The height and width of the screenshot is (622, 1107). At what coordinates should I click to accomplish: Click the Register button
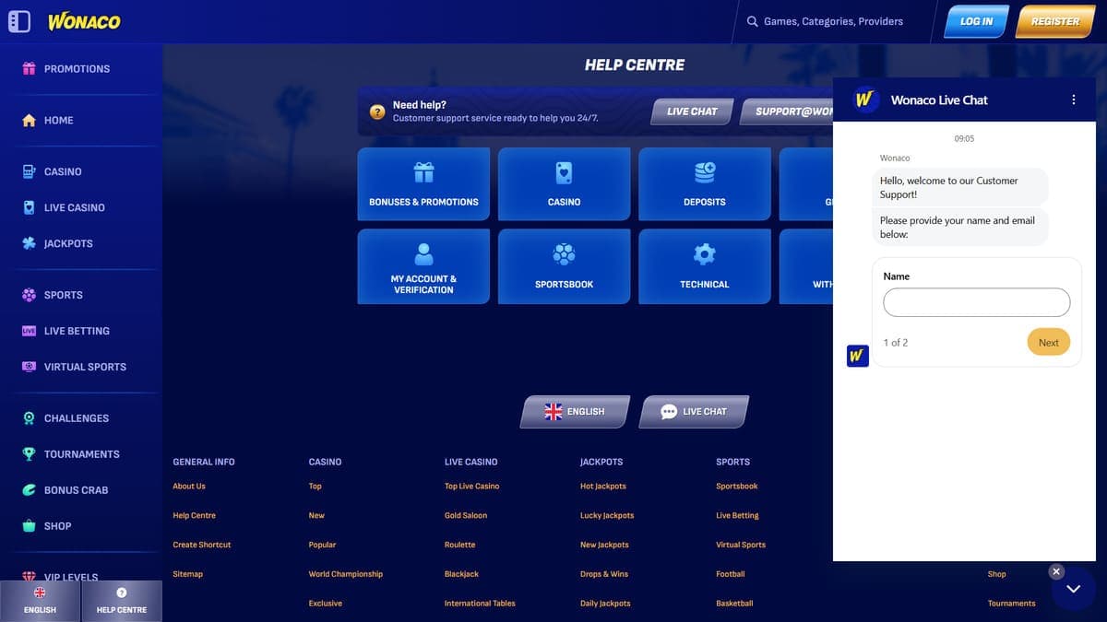(x=1054, y=21)
